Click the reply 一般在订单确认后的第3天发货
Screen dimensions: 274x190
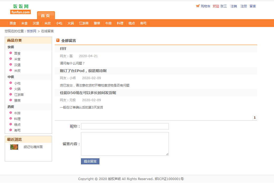pyautogui.click(x=82, y=107)
